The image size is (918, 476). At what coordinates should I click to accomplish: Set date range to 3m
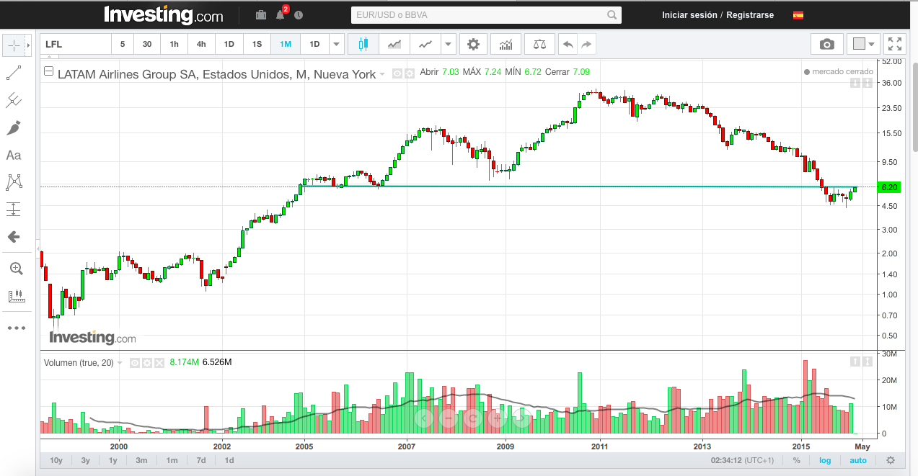pos(141,460)
